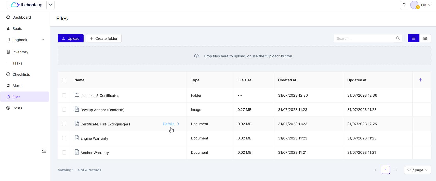Open the Anchor Warranty file name
The image size is (436, 181).
point(95,153)
